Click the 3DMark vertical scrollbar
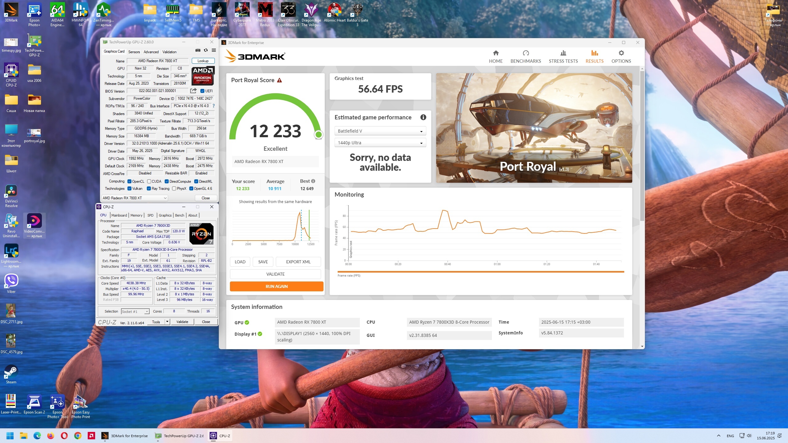 click(642, 146)
